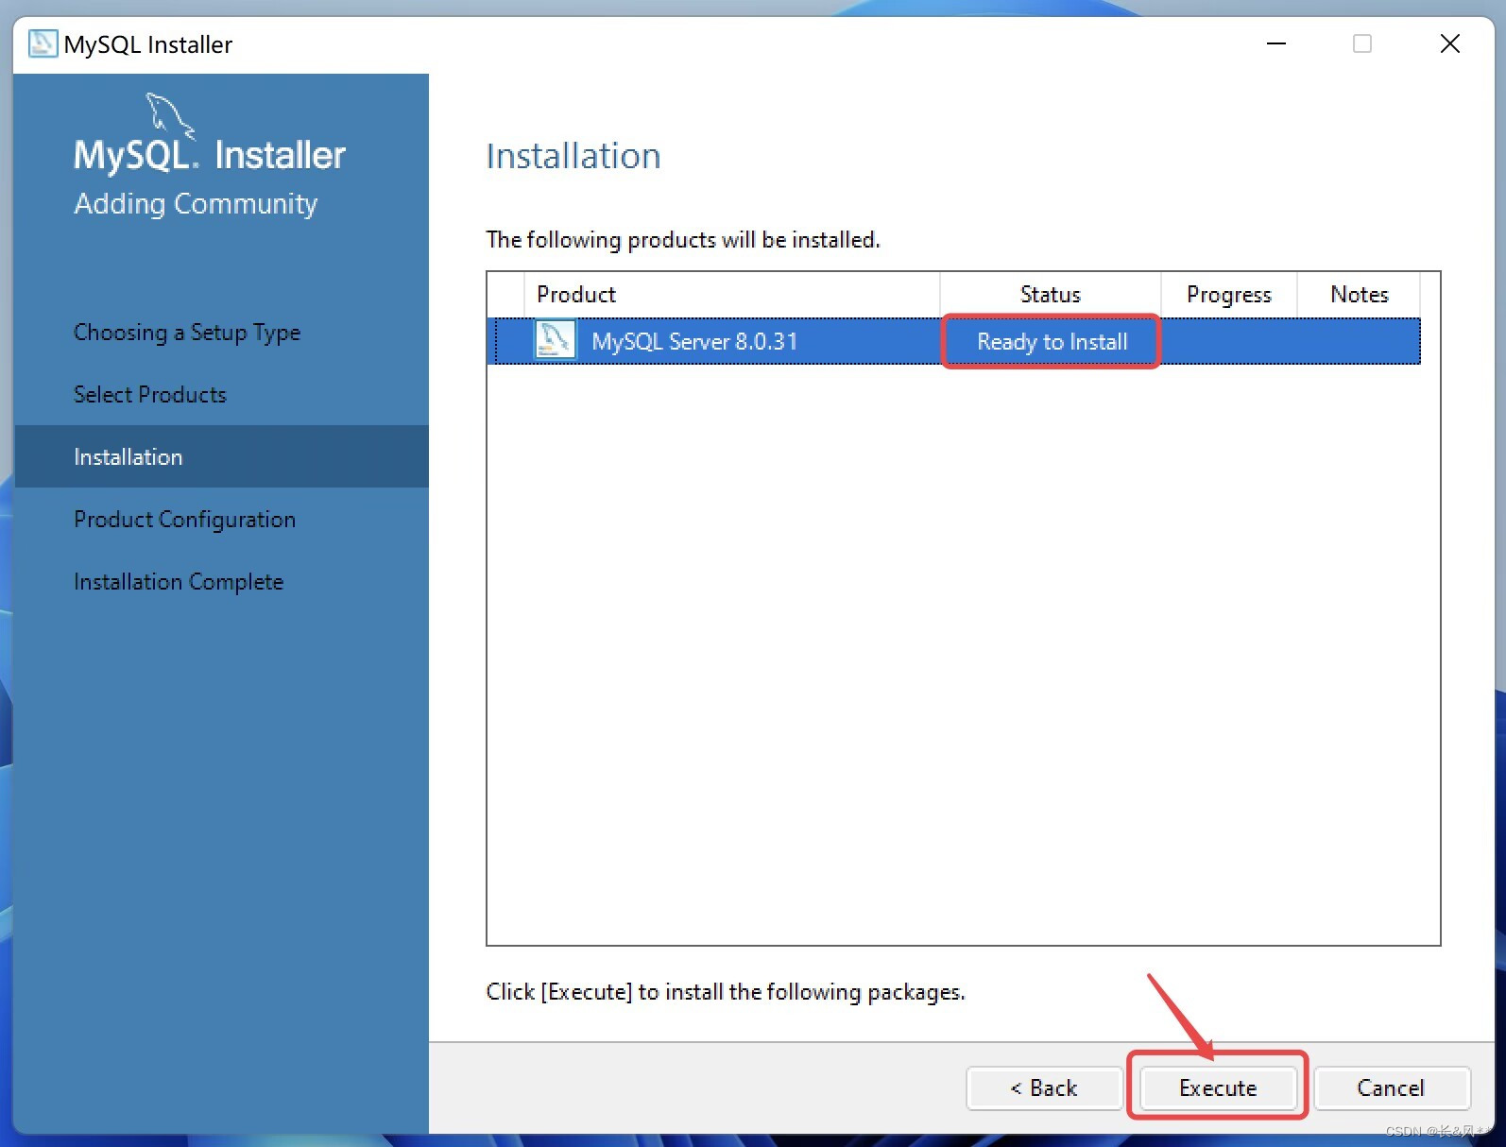Click the MySQL Installer title bar icon
The height and width of the screenshot is (1147, 1506).
pyautogui.click(x=43, y=44)
